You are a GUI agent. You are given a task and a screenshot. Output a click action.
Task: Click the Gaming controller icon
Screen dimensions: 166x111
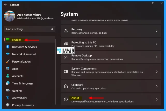coord(8,90)
